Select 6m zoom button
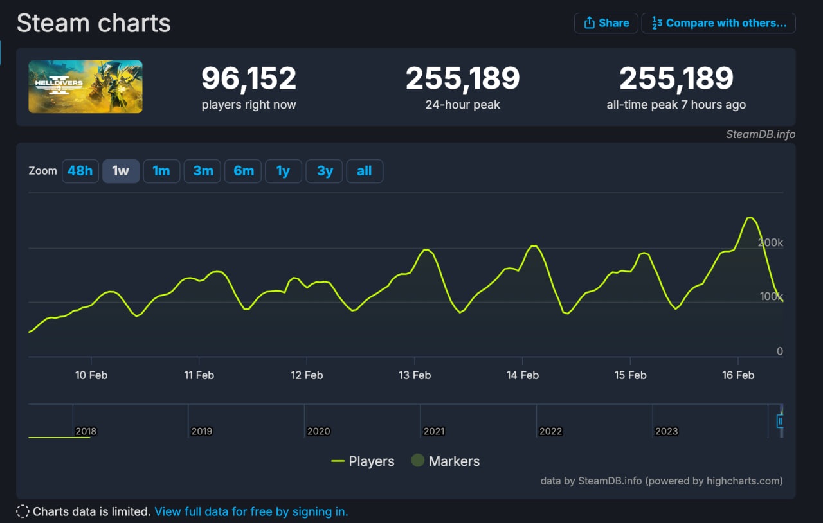The image size is (823, 523). click(x=243, y=171)
